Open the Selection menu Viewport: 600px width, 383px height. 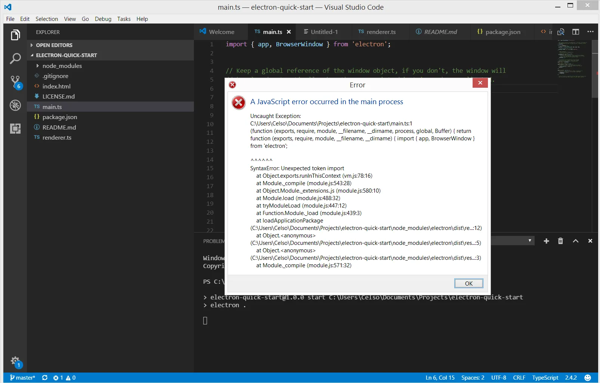(47, 19)
